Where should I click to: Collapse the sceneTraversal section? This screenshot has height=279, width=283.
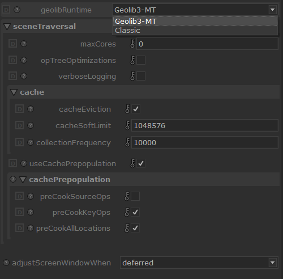[x=7, y=27]
